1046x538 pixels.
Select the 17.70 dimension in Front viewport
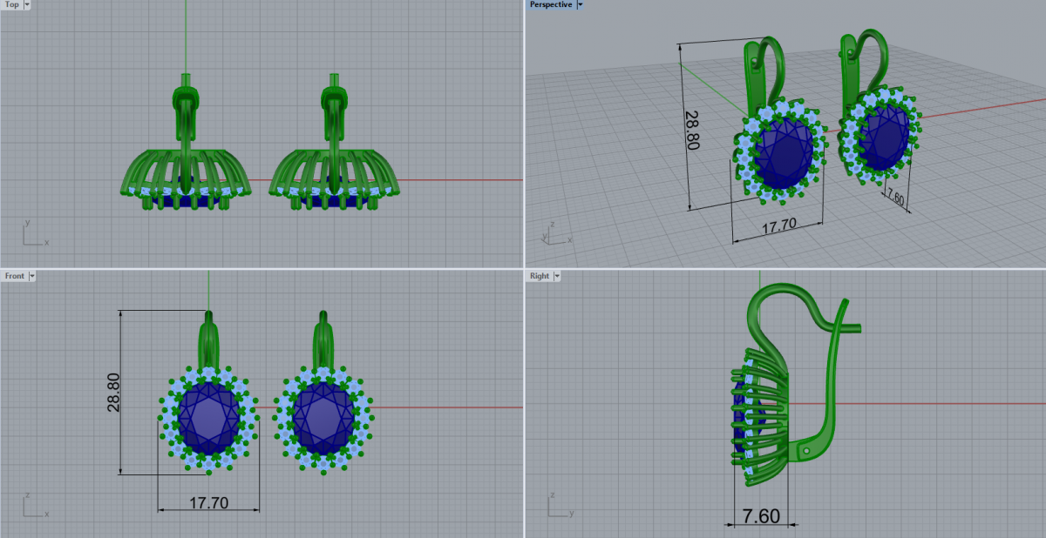(208, 502)
